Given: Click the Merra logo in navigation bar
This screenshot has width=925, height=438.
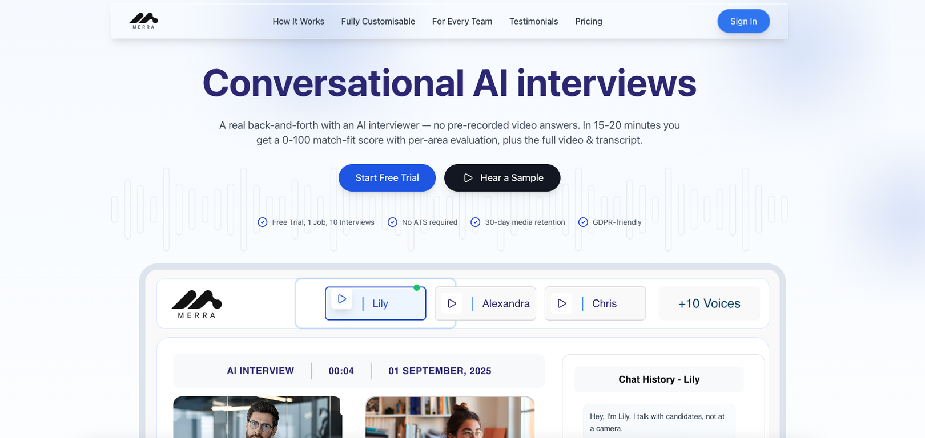Looking at the screenshot, I should coord(143,21).
